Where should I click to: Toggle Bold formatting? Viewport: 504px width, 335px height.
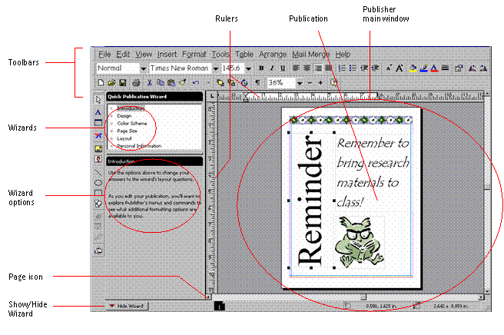pyautogui.click(x=261, y=68)
